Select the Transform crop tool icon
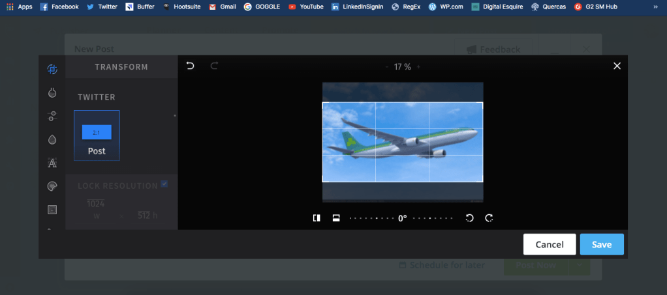The height and width of the screenshot is (295, 667). point(52,69)
